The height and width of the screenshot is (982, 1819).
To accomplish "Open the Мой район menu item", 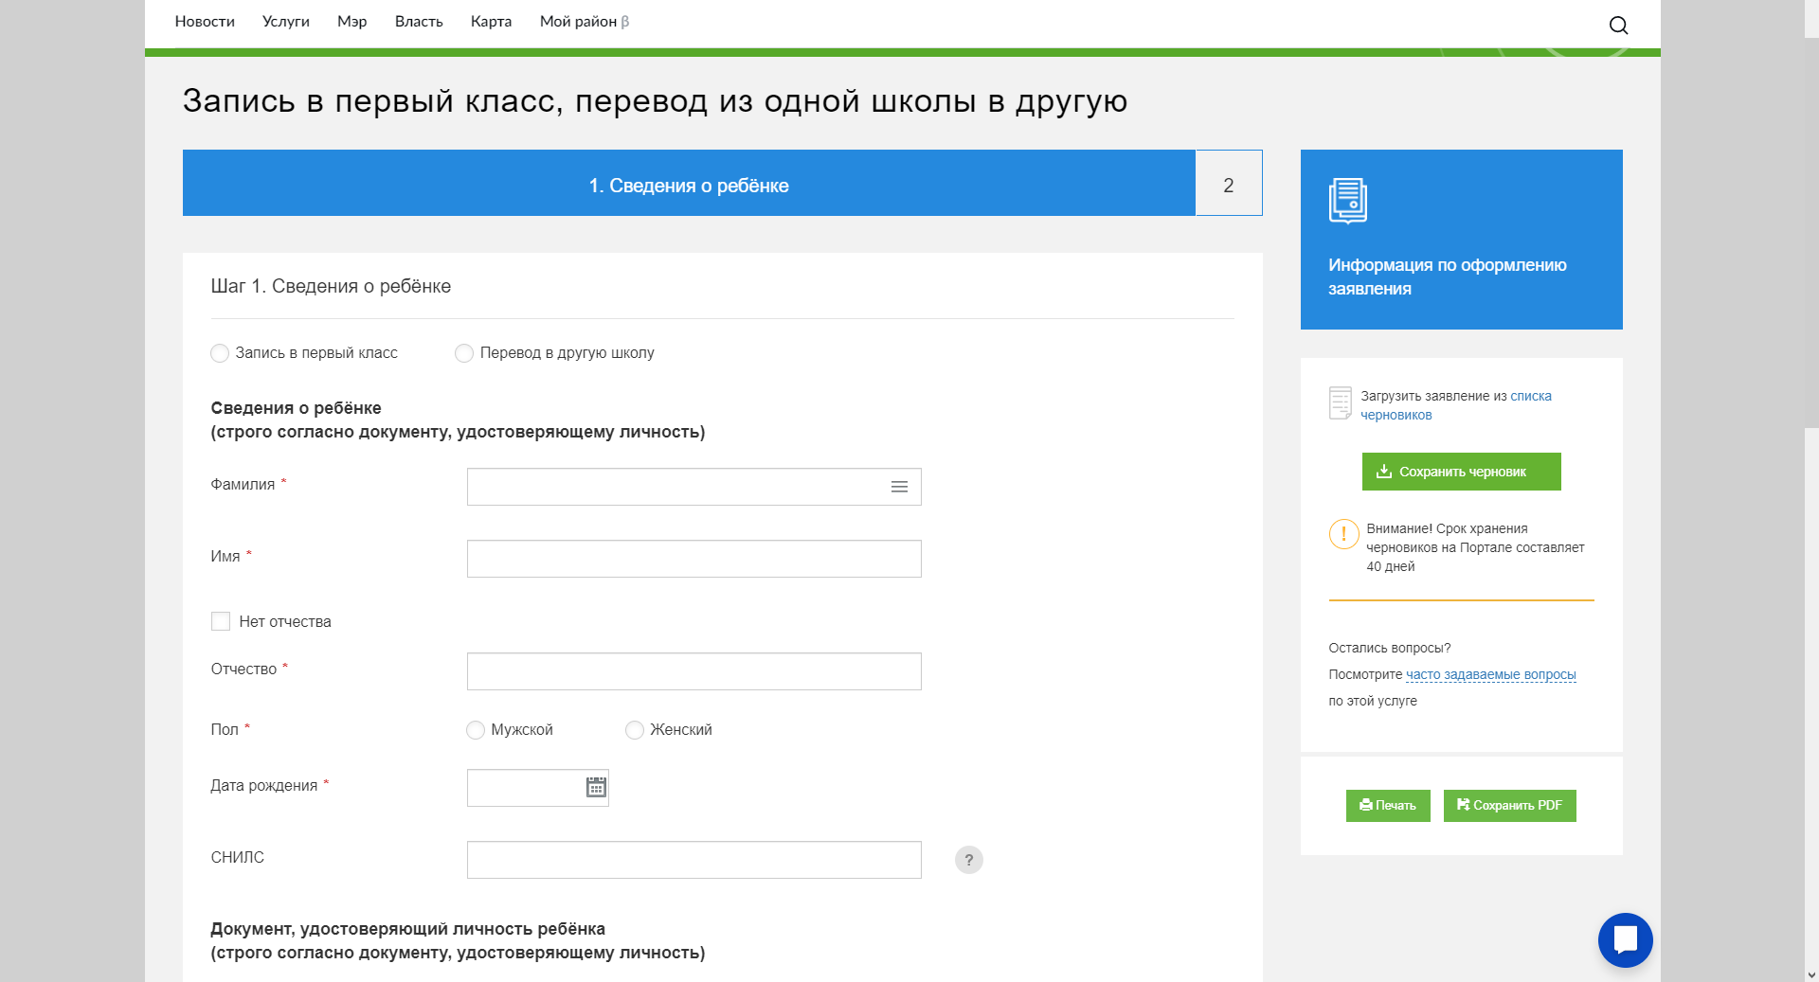I will coord(578,22).
